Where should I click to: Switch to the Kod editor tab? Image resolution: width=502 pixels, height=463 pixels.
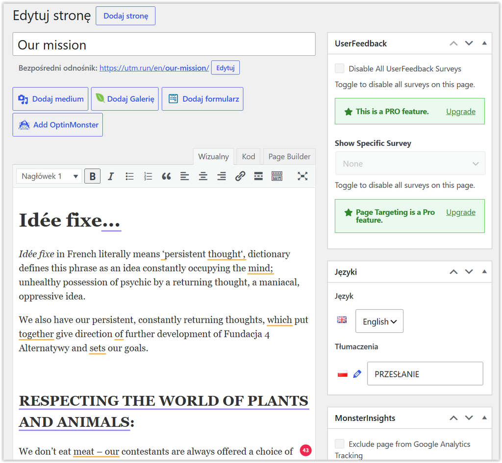tap(249, 157)
